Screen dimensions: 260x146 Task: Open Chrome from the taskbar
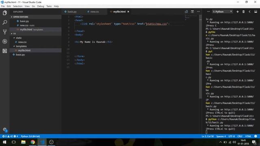(x=32, y=142)
